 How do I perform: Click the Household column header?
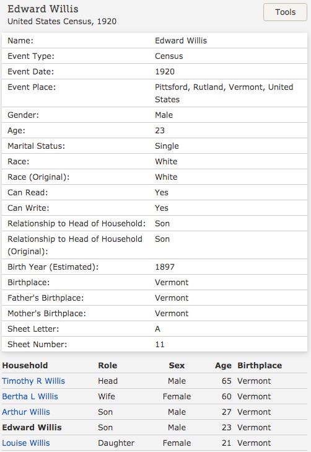pyautogui.click(x=25, y=366)
